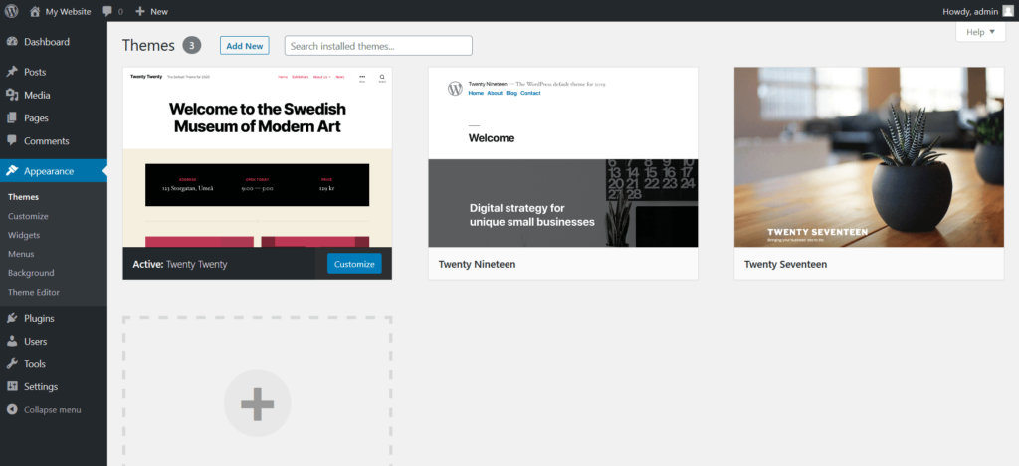
Task: Click the Posts pushpin icon
Action: (12, 72)
